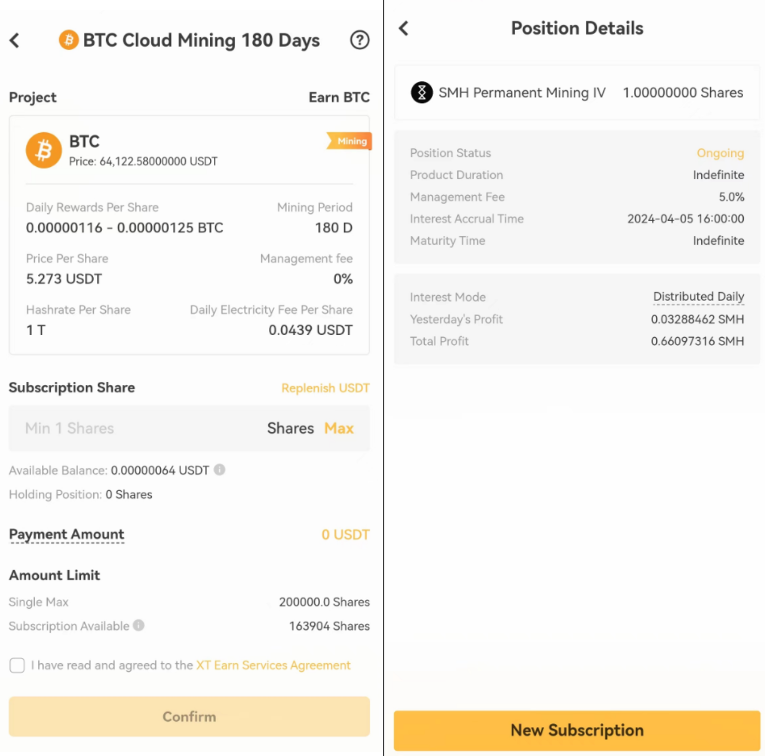
Task: Go back from Position Details screen
Action: [403, 28]
